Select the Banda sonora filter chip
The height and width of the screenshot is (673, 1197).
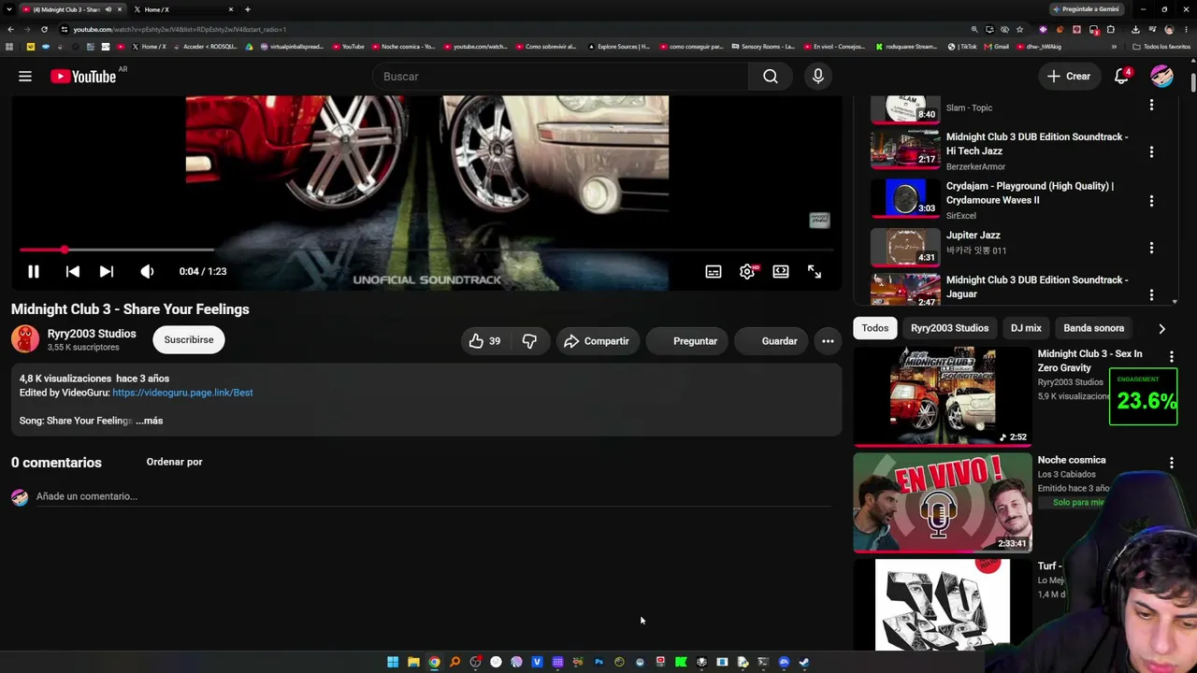1093,328
